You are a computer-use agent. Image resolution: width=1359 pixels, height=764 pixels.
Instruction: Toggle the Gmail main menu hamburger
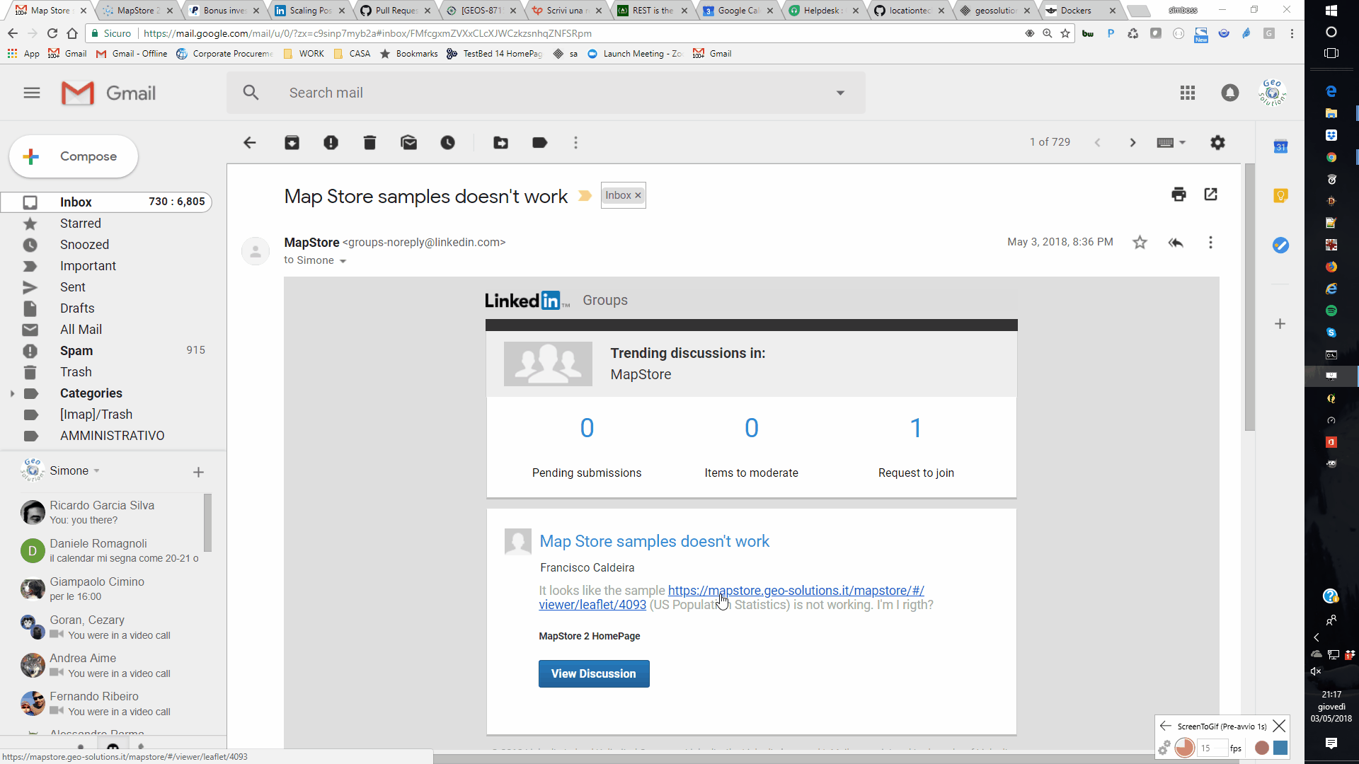coord(32,93)
